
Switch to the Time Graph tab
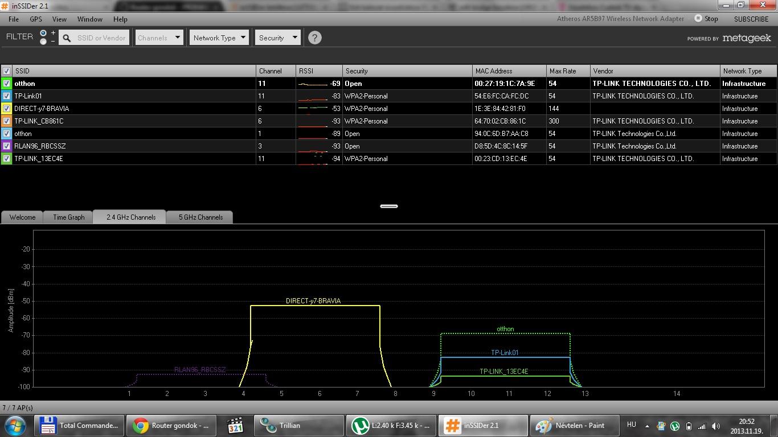tap(68, 217)
